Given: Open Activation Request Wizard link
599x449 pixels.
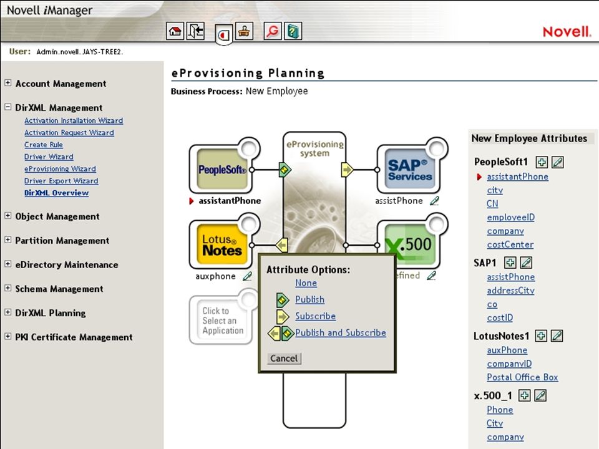Looking at the screenshot, I should coord(69,132).
